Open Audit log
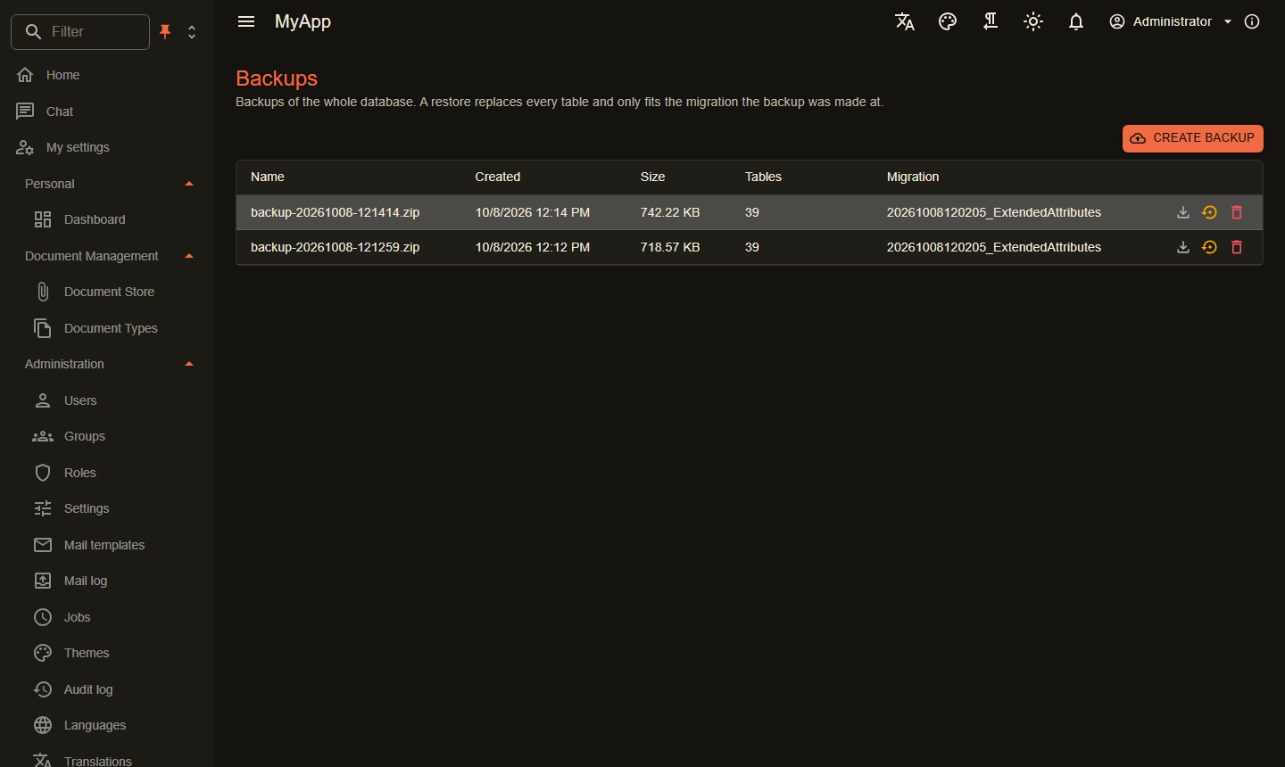The image size is (1285, 767). pyautogui.click(x=107, y=689)
